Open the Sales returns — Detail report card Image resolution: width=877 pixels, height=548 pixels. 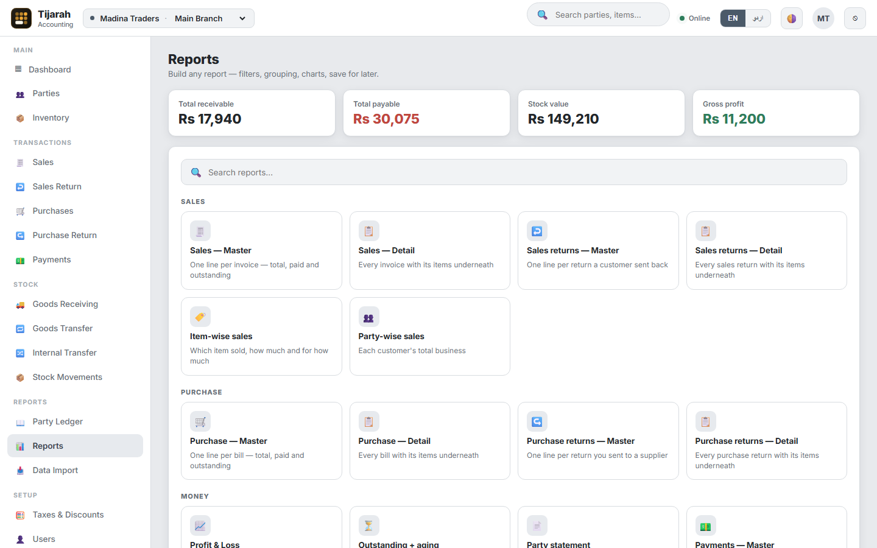pos(767,250)
